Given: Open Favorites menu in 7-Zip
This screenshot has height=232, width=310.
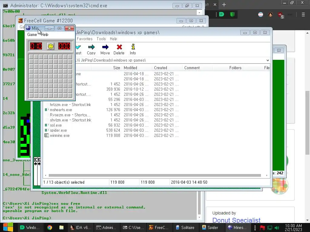Looking at the screenshot, I should click(85, 39).
